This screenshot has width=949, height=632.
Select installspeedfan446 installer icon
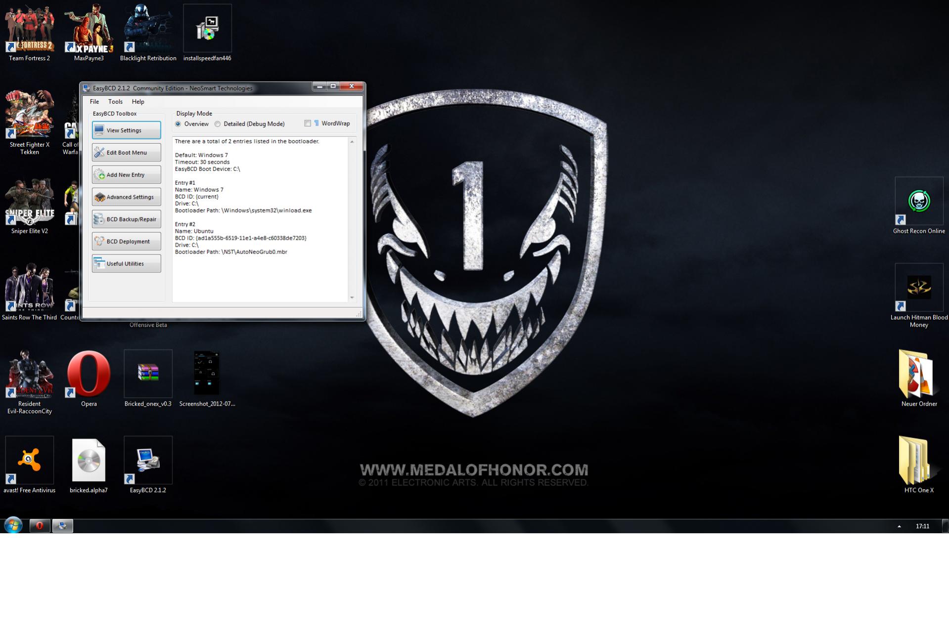pyautogui.click(x=207, y=33)
